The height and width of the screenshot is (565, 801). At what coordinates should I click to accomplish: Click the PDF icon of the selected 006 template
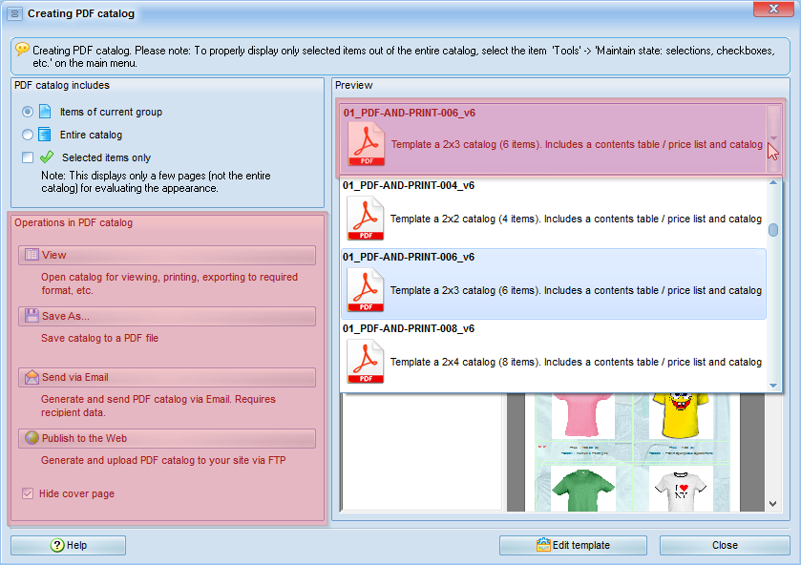coord(367,144)
